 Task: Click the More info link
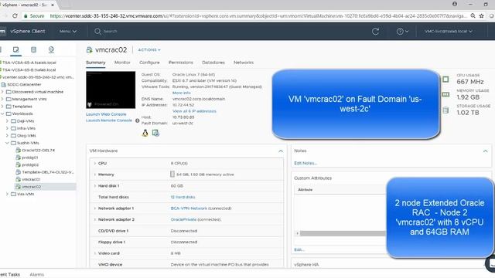coord(182,93)
